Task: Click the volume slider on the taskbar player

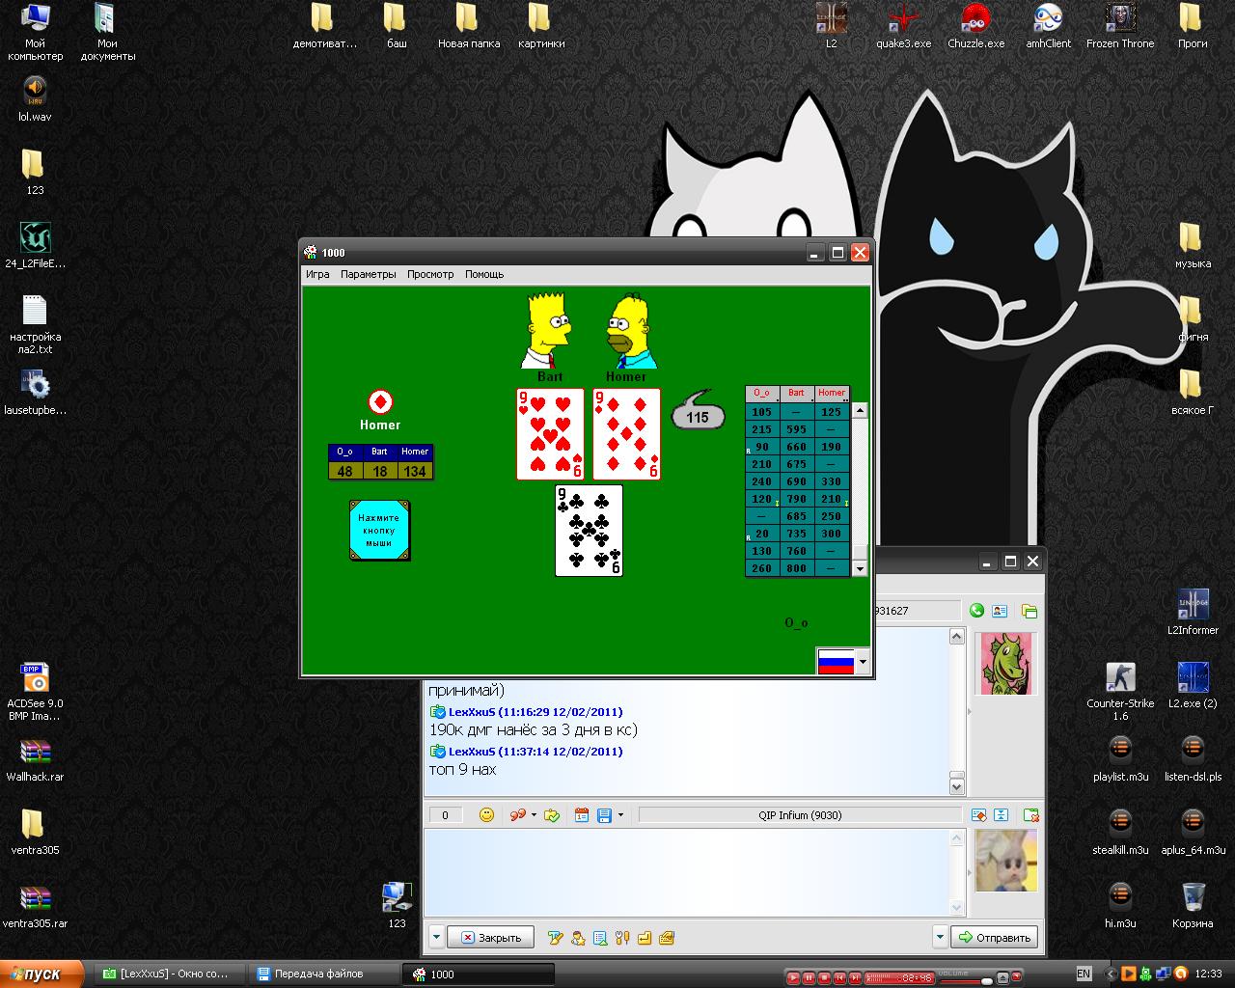Action: click(967, 980)
